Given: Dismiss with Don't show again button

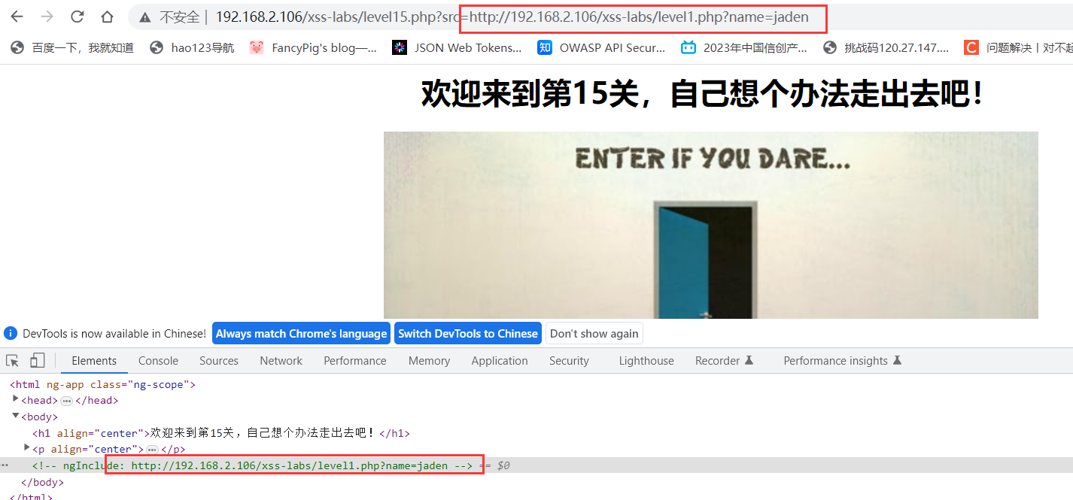Looking at the screenshot, I should (594, 334).
